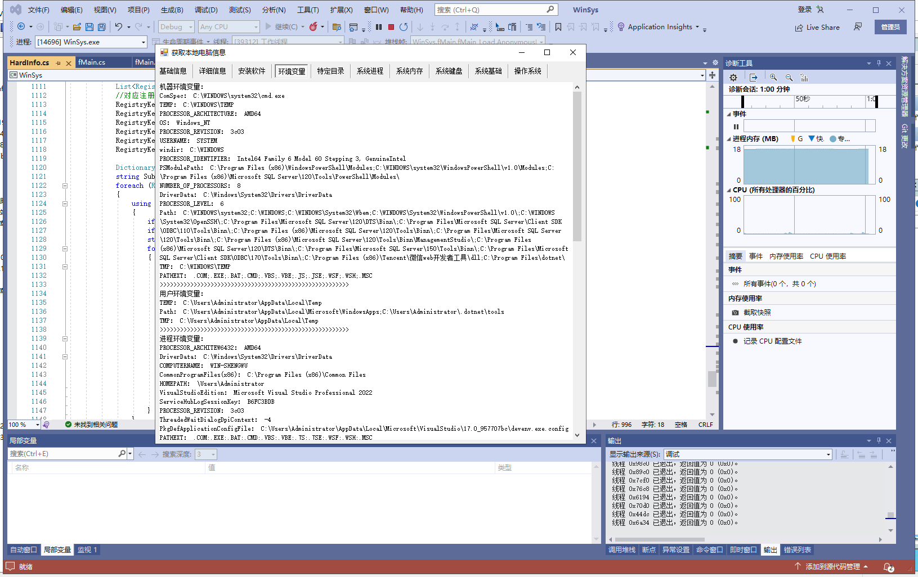Click 添加到源代码管理 in status bar
Screen dimensions: 918x577
point(832,567)
